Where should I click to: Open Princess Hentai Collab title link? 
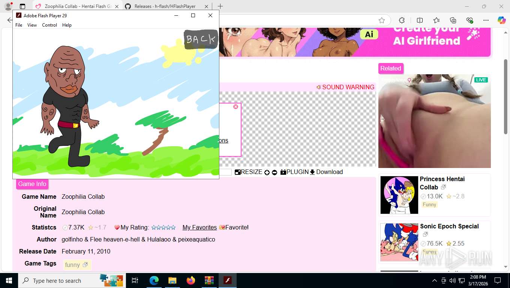[x=442, y=183]
